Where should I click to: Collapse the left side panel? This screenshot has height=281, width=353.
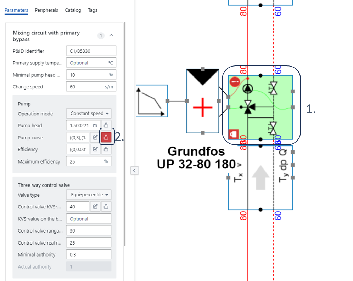pyautogui.click(x=134, y=171)
